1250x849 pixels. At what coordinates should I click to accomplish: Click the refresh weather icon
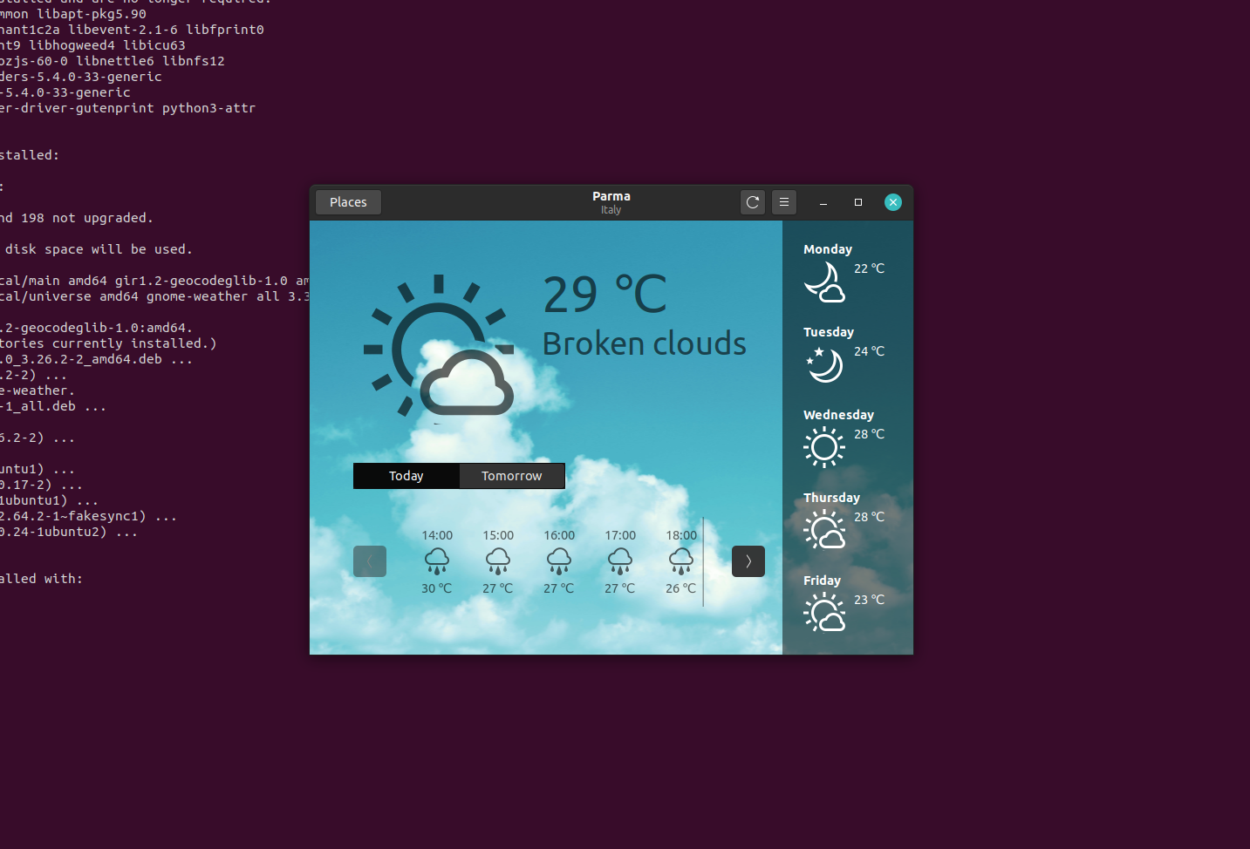coord(752,201)
